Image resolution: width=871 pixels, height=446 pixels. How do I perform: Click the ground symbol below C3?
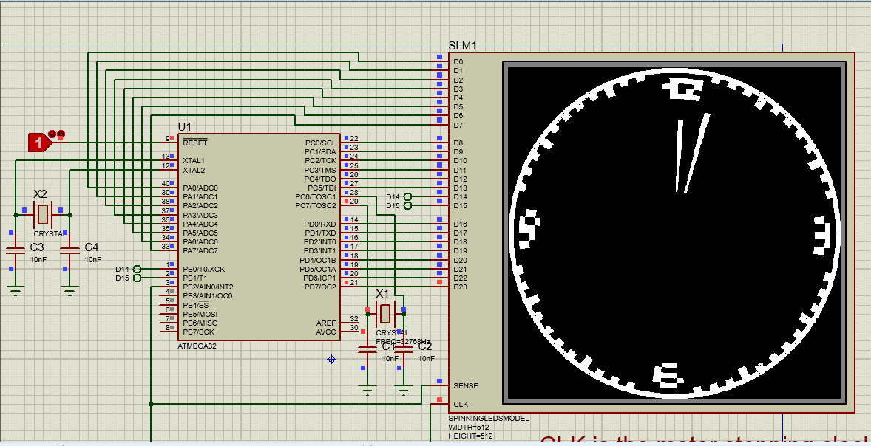16,291
